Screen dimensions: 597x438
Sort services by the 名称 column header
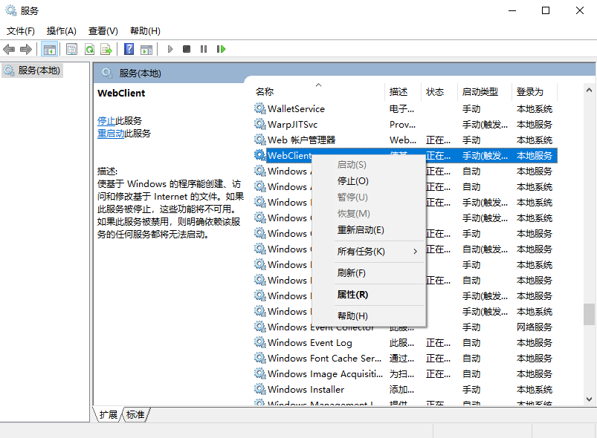coord(265,92)
